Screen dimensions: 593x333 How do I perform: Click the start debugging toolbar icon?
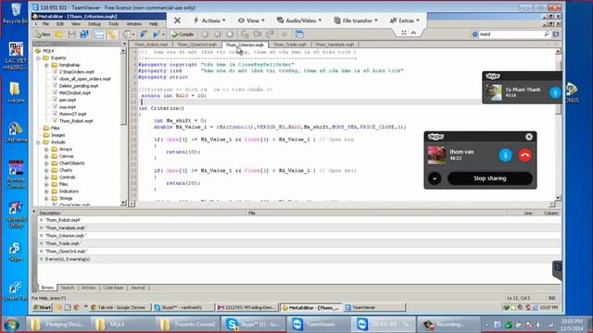pos(205,34)
